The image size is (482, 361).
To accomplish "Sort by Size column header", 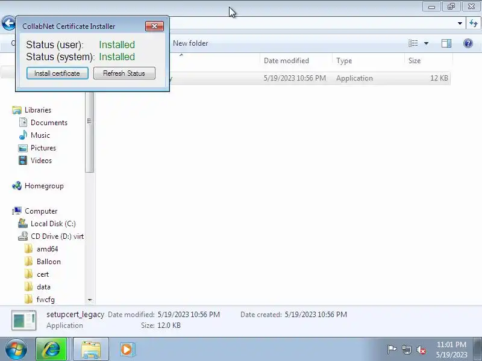I will (x=415, y=61).
